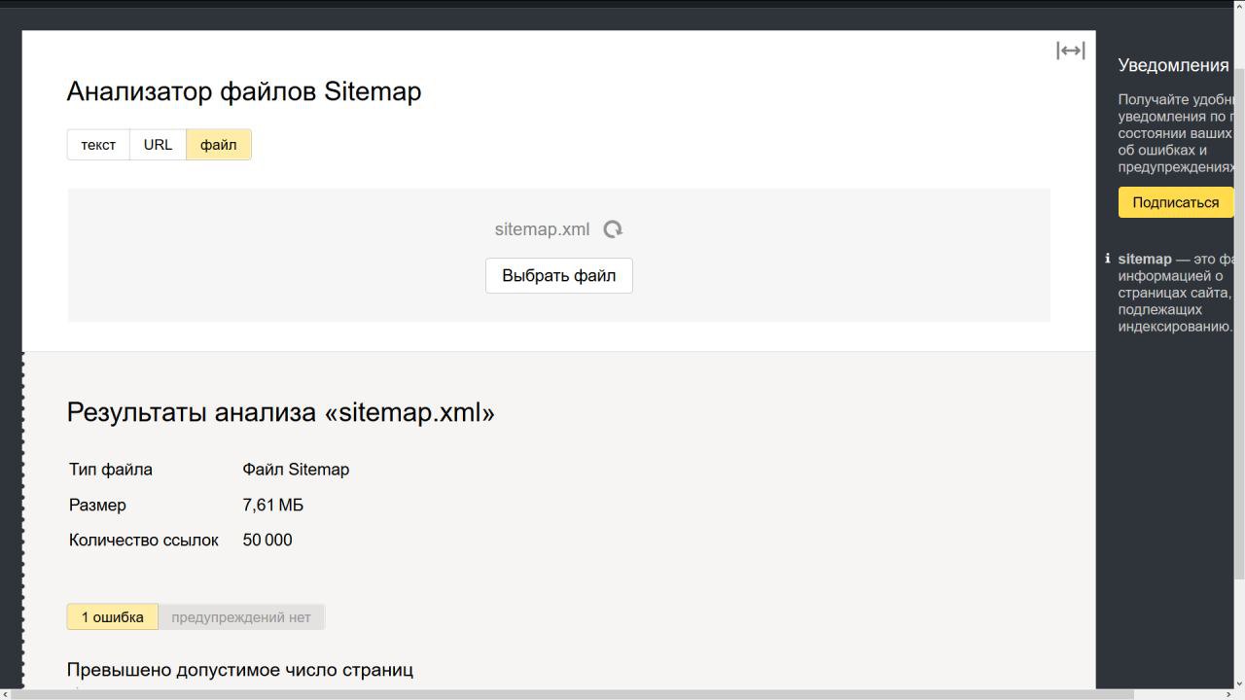Open the 1 ошибка results tab
The height and width of the screenshot is (700, 1245).
(x=113, y=616)
